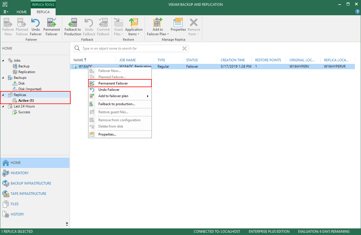Click Permanent Failover in the ribbon
Image resolution: width=361 pixels, height=235 pixels.
52,27
